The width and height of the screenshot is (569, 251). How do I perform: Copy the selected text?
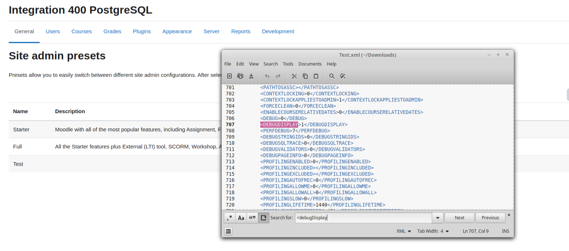point(305,76)
